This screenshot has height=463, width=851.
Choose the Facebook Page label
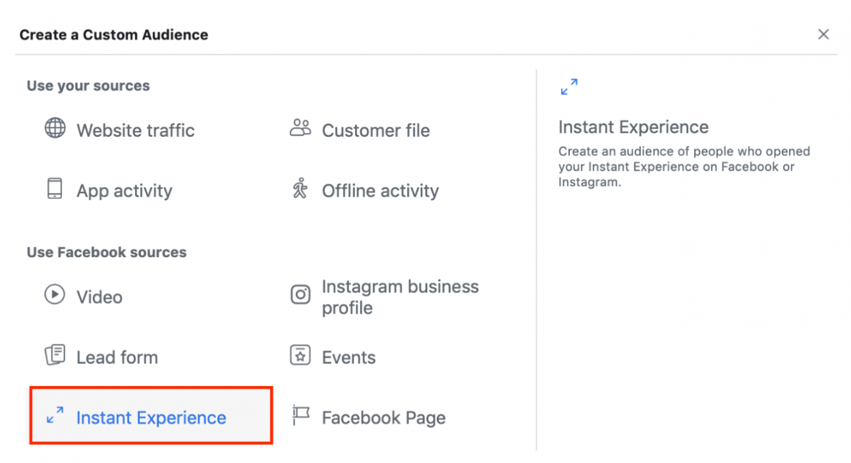384,418
